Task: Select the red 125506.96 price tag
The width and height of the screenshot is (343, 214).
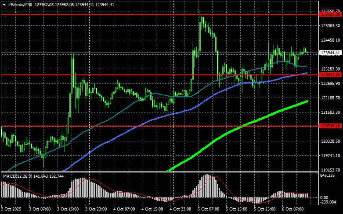Action: [x=330, y=14]
